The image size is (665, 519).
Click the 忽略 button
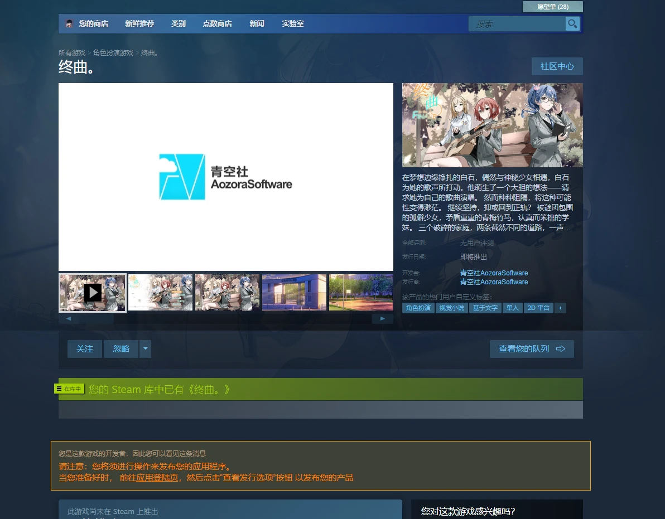[x=121, y=348]
